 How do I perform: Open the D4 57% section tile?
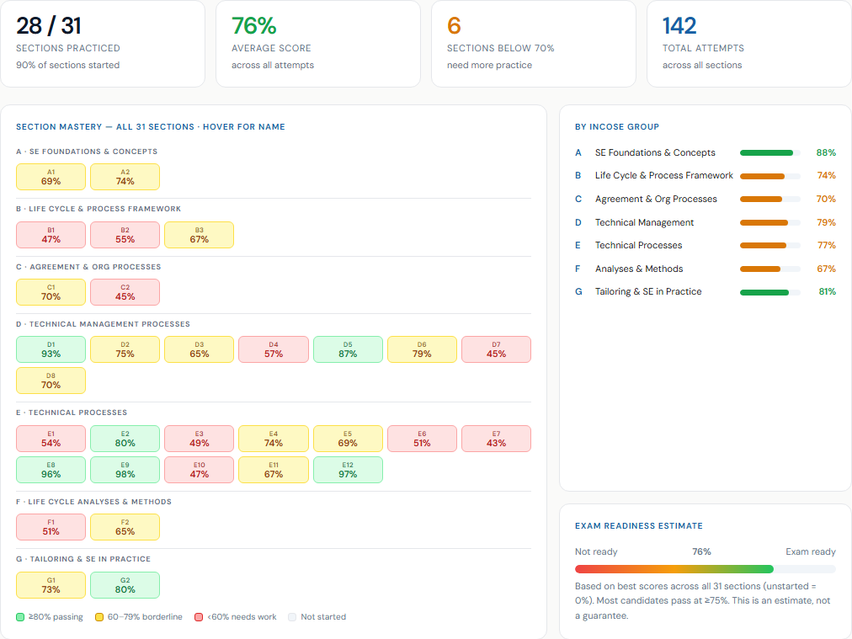274,349
